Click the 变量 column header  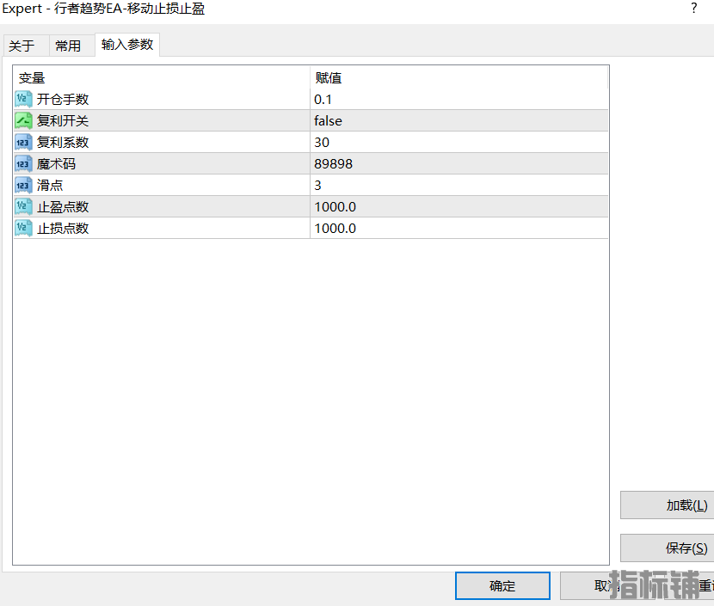32,77
